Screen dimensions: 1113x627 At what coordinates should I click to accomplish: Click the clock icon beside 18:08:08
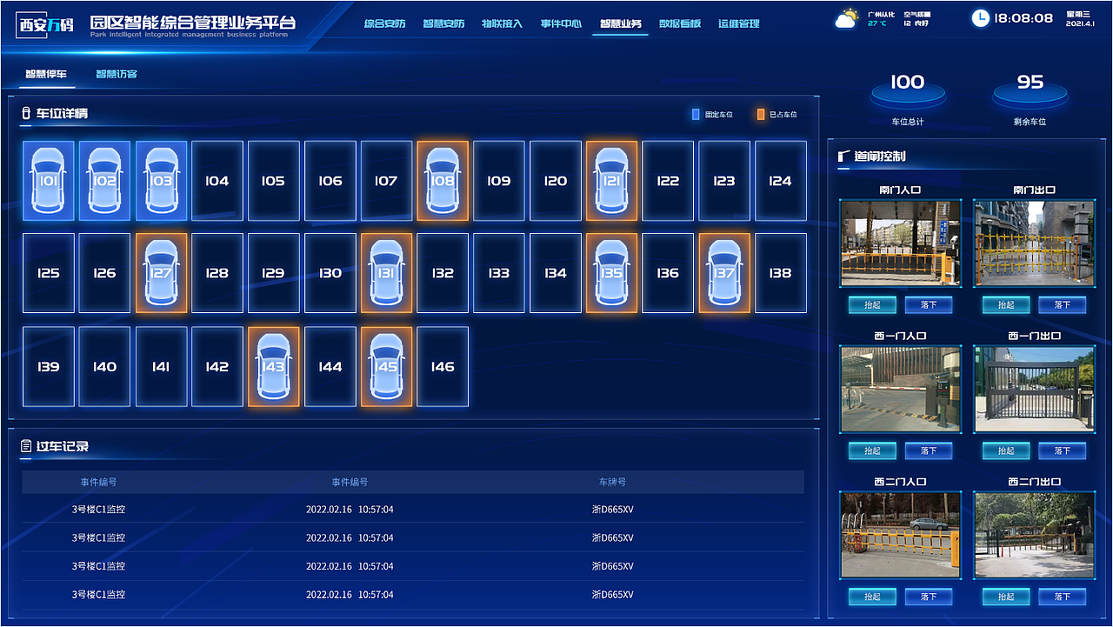click(980, 17)
